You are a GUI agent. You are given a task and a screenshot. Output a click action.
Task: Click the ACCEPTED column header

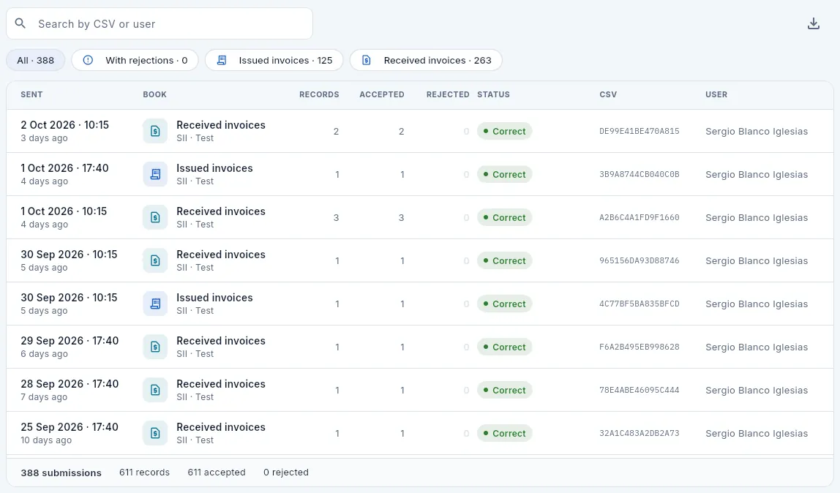click(x=382, y=95)
